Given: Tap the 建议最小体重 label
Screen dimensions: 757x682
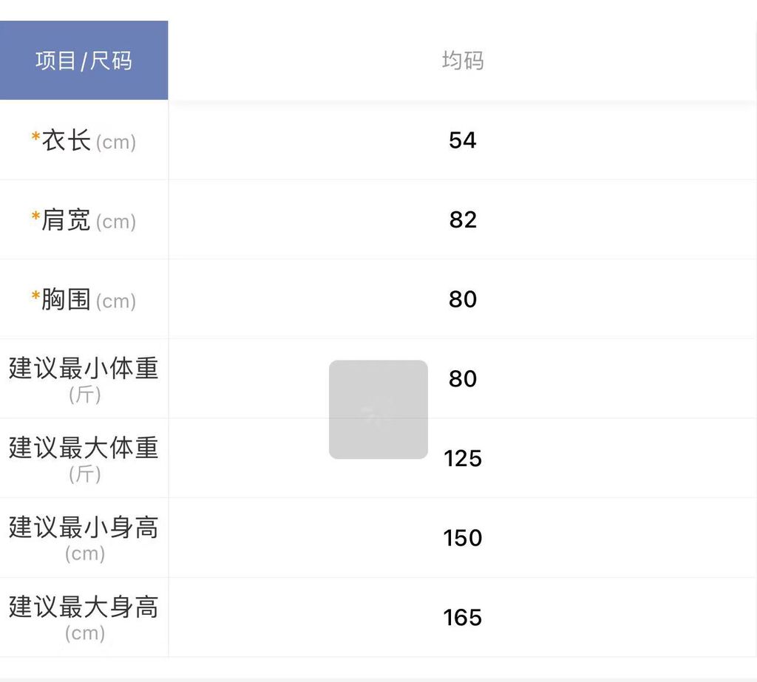Looking at the screenshot, I should coord(84,369).
